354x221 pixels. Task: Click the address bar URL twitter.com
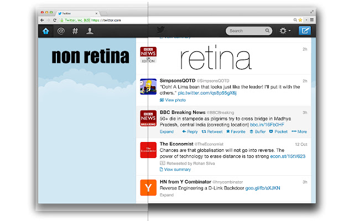tap(106, 20)
